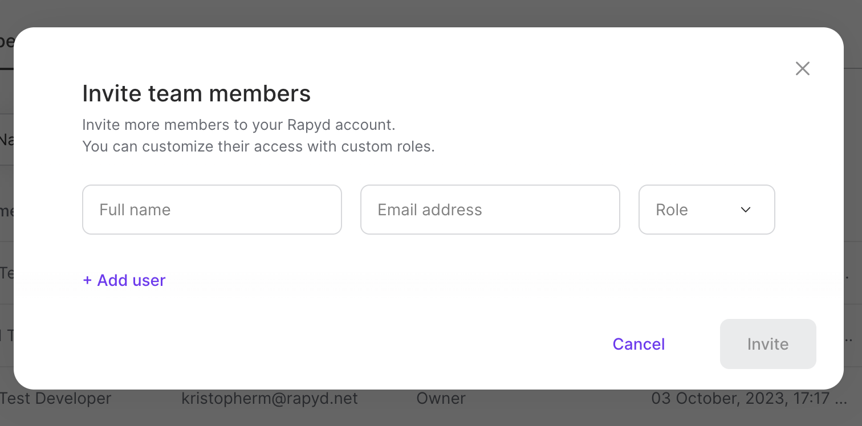Screen dimensions: 862x426
Task: Click the chevron arrow in Role selector
Action: (x=745, y=210)
